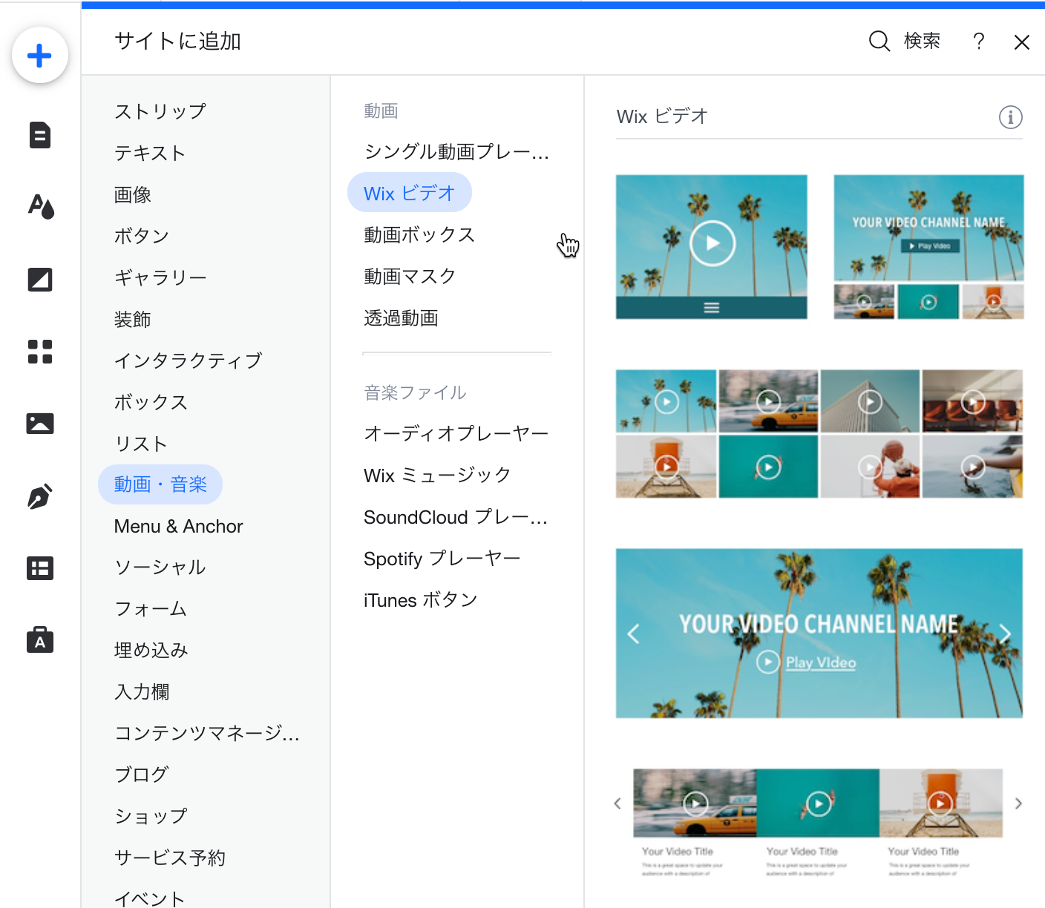Open the Background settings icon
This screenshot has height=908, width=1045.
pyautogui.click(x=40, y=280)
